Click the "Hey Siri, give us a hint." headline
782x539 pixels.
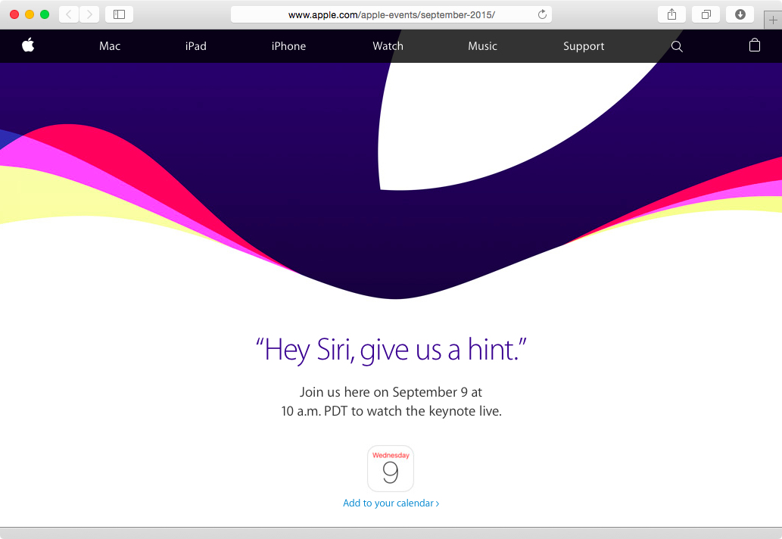click(x=391, y=350)
